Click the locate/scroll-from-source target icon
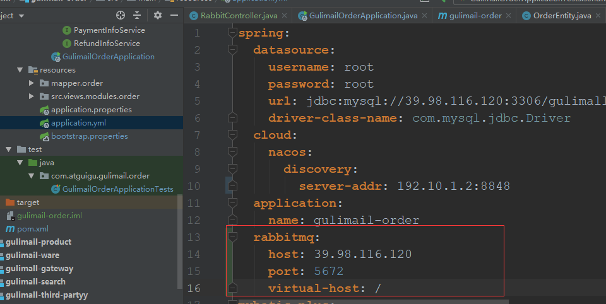This screenshot has width=606, height=304. 121,15
